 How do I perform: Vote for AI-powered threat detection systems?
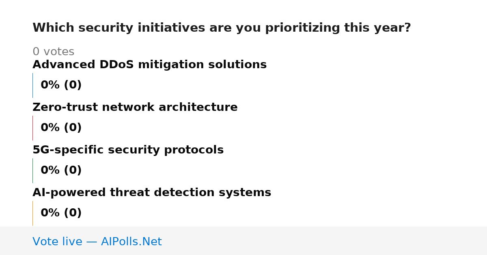pyautogui.click(x=152, y=193)
